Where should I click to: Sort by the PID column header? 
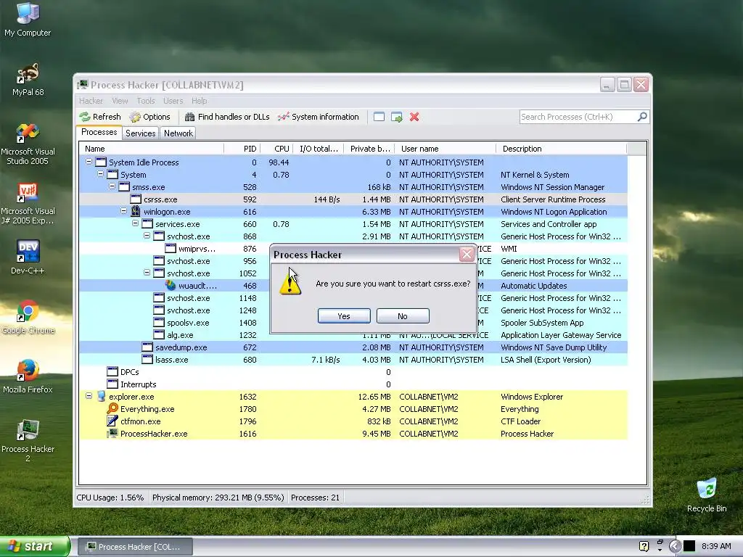point(242,149)
